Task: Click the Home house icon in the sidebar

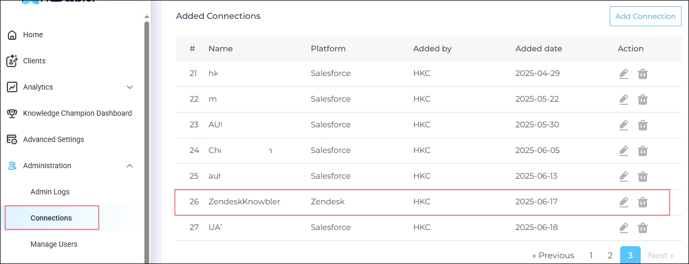Action: (12, 35)
